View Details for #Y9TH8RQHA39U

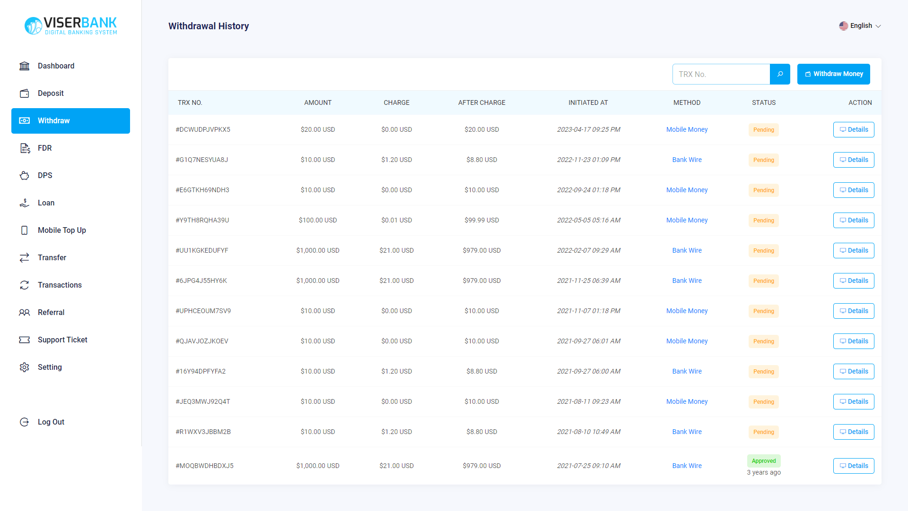[854, 221]
